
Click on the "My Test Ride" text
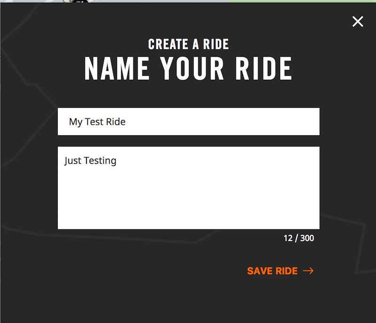97,122
